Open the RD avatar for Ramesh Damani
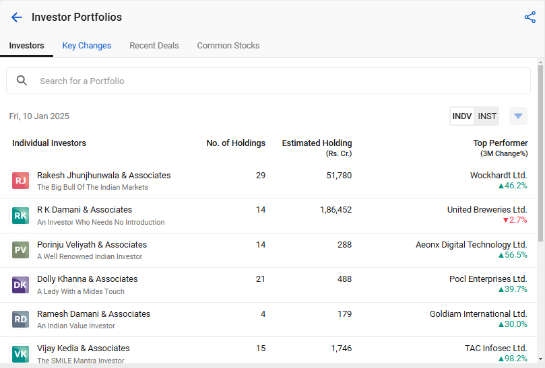545x368 pixels. (x=20, y=319)
